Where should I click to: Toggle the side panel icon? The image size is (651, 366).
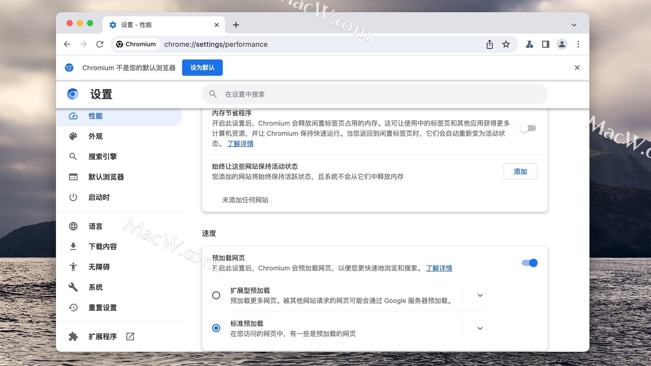[x=546, y=44]
